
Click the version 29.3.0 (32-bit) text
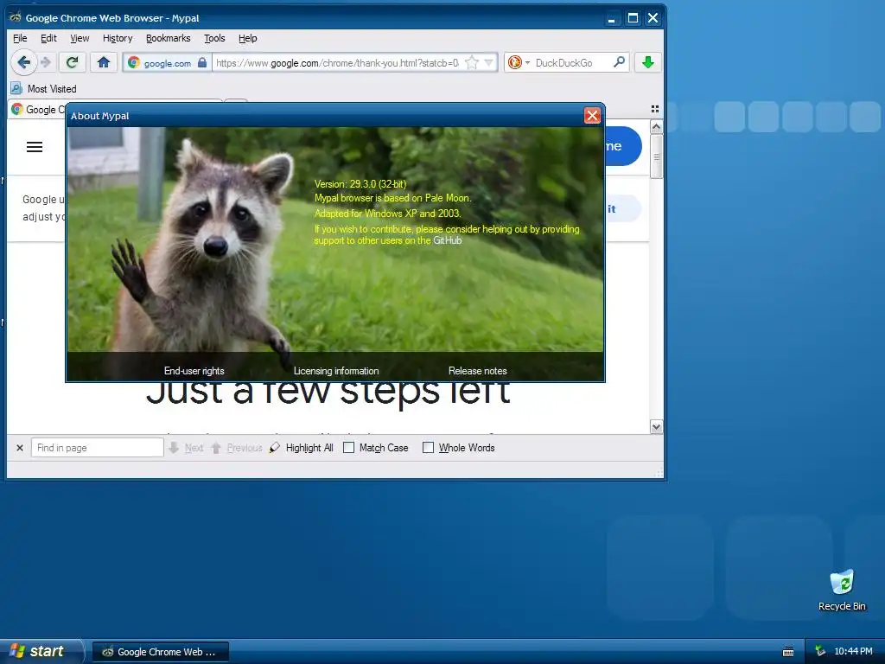[360, 184]
